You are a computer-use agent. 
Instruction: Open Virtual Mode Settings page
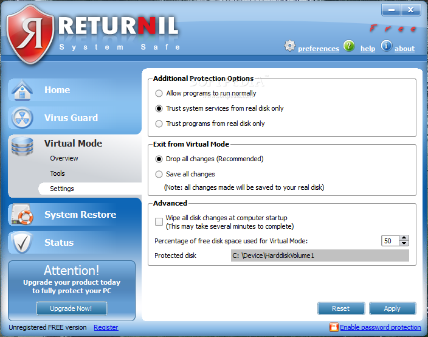point(62,189)
